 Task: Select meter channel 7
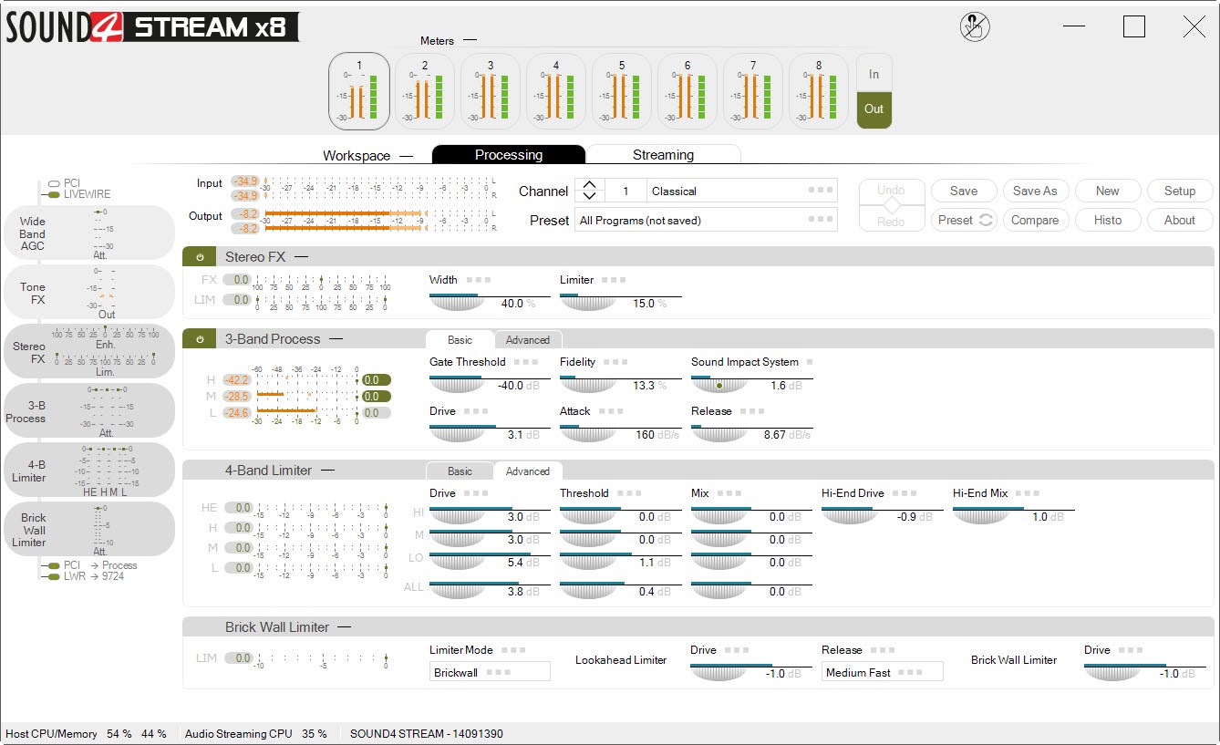tap(753, 91)
